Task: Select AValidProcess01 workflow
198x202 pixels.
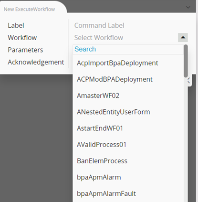Action: (128, 145)
